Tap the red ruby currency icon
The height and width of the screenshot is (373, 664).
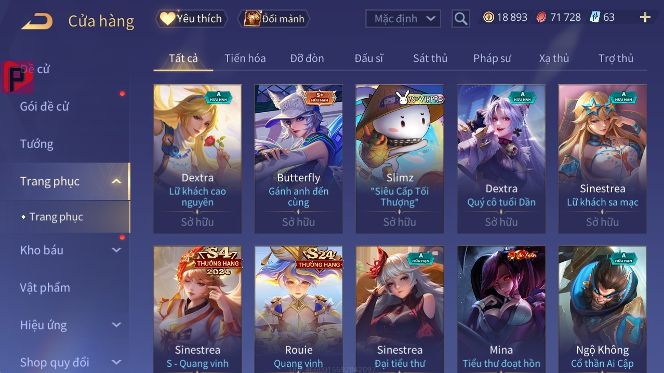[x=541, y=17]
